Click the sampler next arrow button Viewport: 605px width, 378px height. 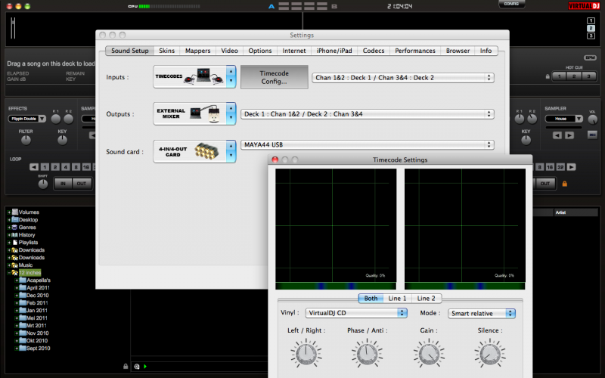pos(569,135)
